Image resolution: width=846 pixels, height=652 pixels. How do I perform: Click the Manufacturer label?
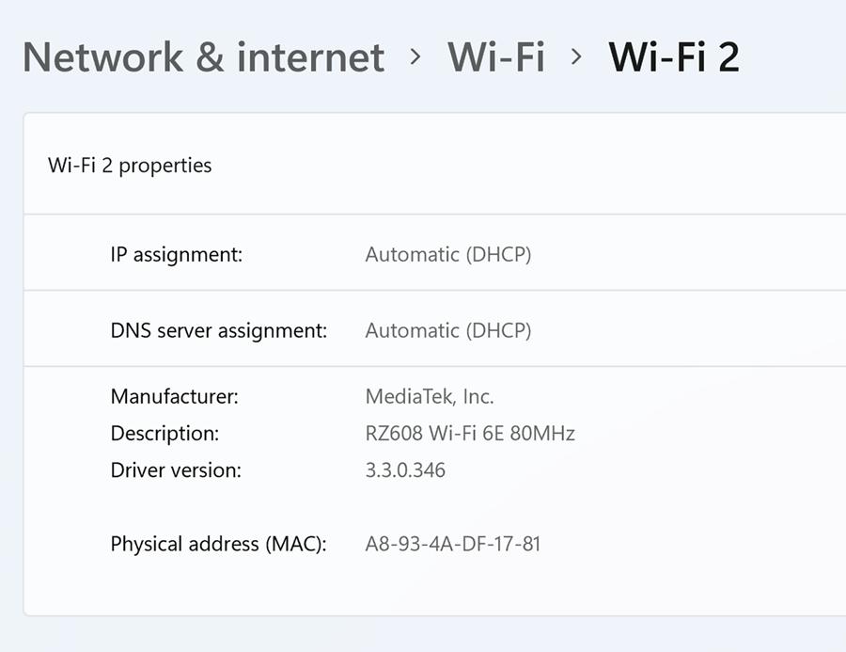click(x=173, y=396)
